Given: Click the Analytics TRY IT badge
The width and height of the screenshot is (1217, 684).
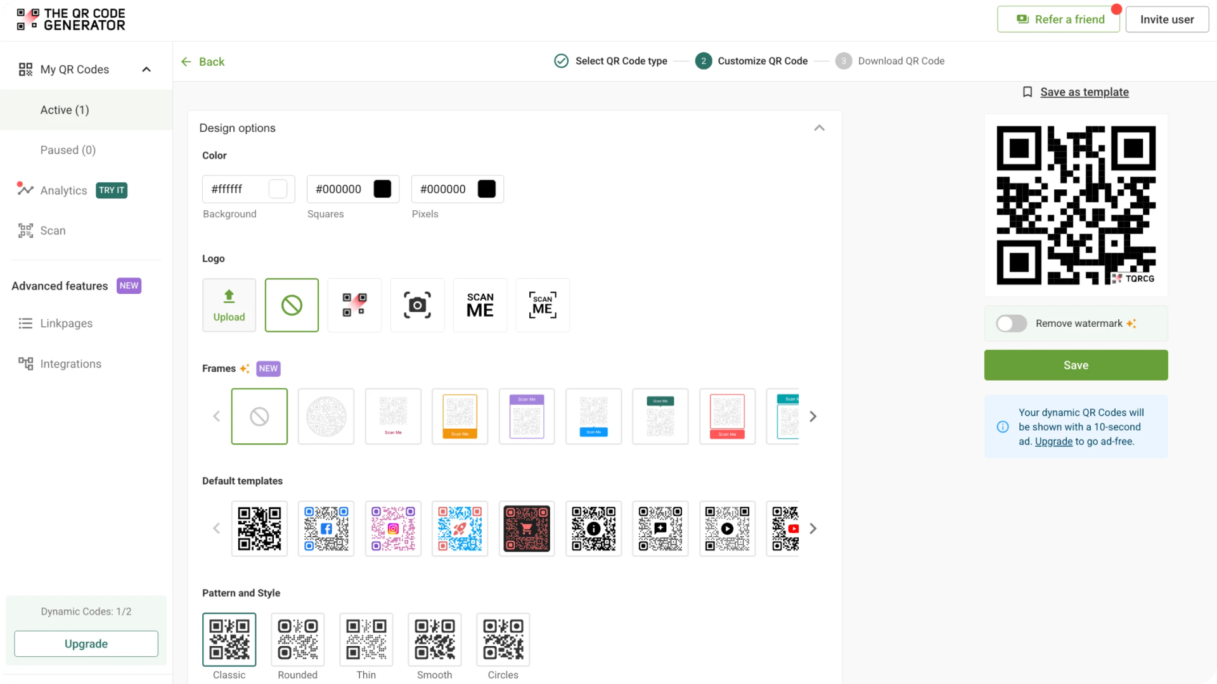Looking at the screenshot, I should (x=112, y=191).
